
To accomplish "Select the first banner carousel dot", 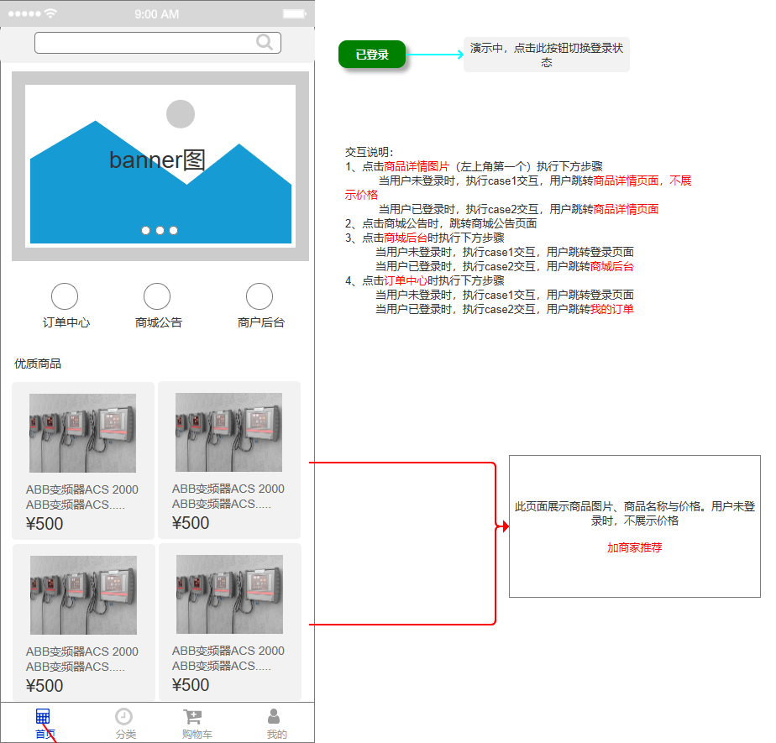I will pos(146,230).
